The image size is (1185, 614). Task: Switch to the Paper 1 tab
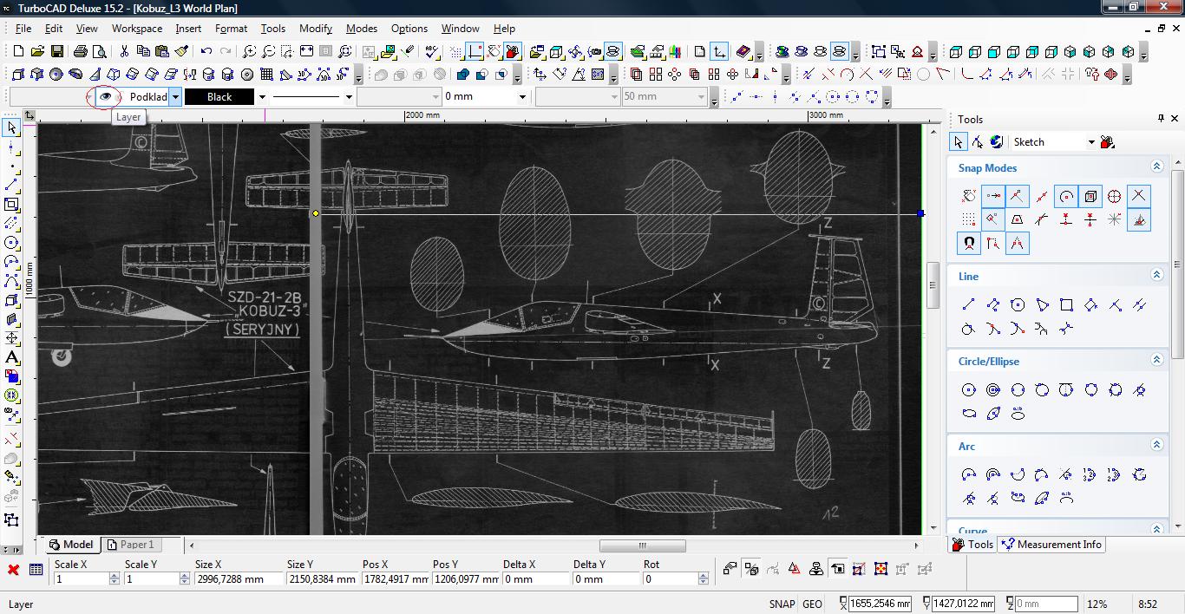coord(130,545)
